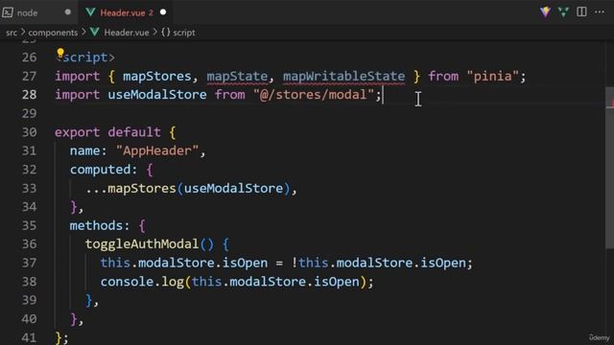614x345 pixels.
Task: Click console.log on line 38
Action: [x=142, y=282]
